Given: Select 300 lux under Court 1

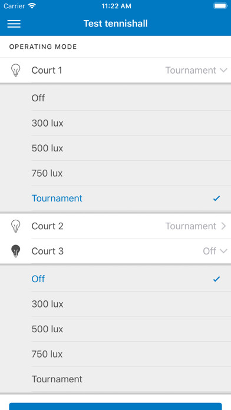Looking at the screenshot, I should (x=115, y=123).
